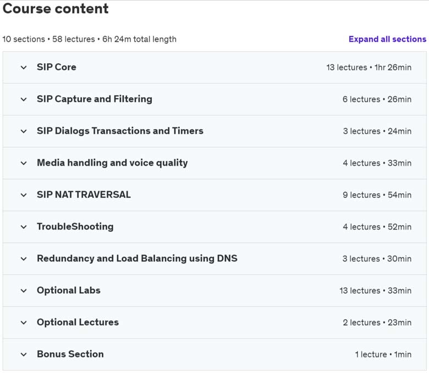Image resolution: width=429 pixels, height=373 pixels.
Task: Expand the Media handling and voice quality chevron
Action: coord(24,163)
